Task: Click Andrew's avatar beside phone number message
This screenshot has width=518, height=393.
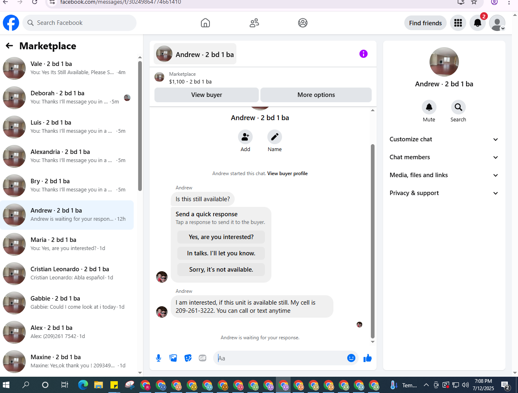Action: click(x=162, y=312)
